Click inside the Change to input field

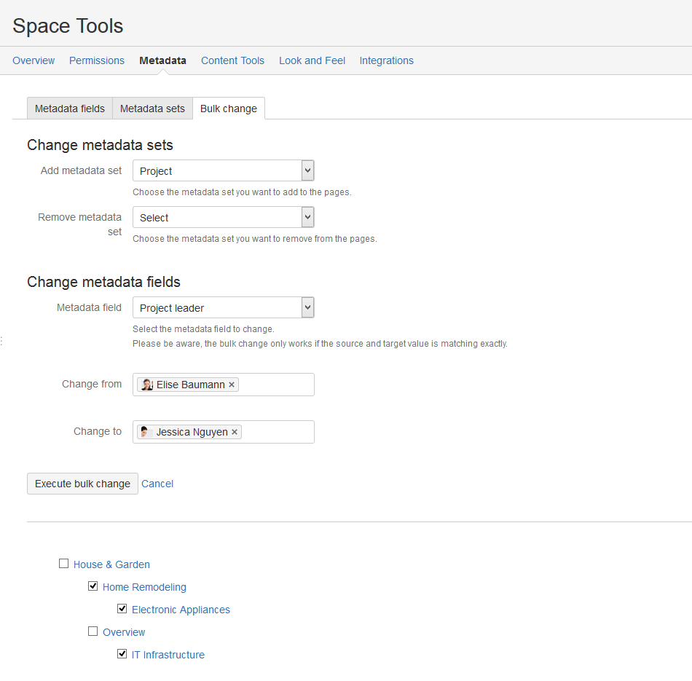coord(277,432)
